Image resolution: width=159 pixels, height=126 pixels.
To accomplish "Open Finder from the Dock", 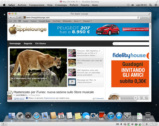I will (x=12, y=116).
